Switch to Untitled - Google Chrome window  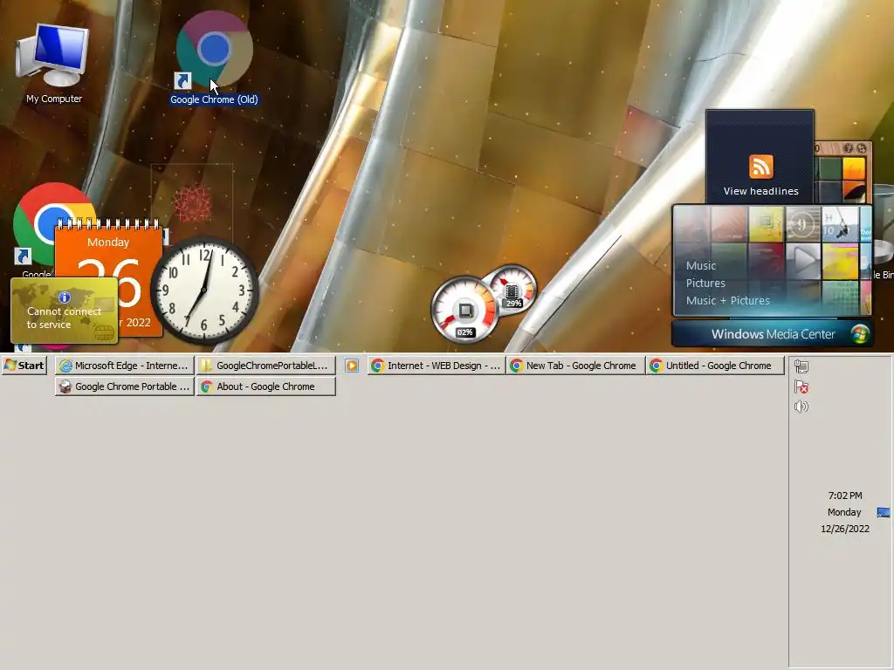715,366
